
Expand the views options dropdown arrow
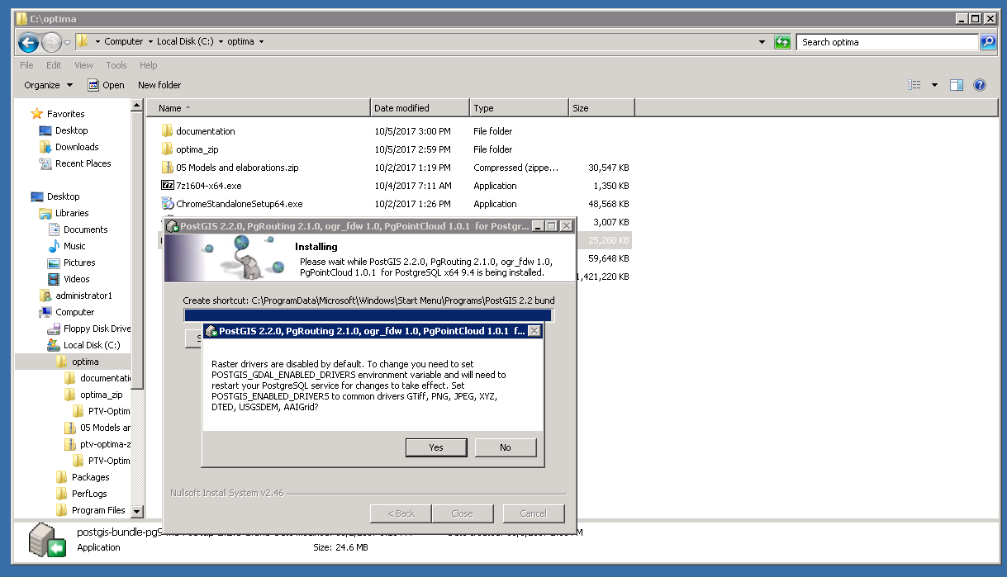(x=934, y=85)
